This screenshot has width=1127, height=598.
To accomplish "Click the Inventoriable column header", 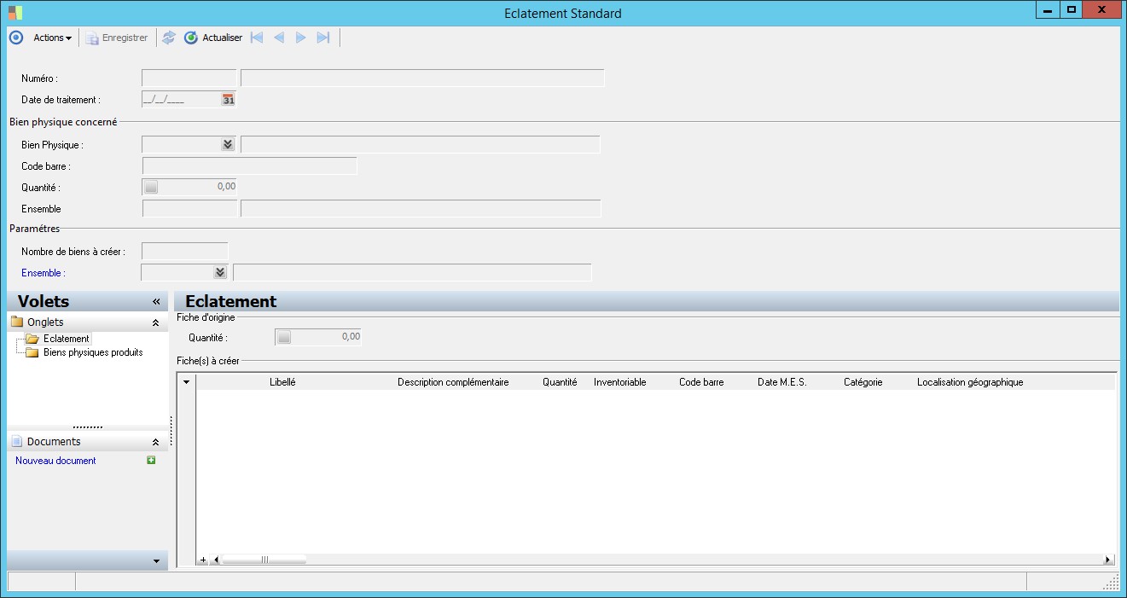I will (620, 382).
